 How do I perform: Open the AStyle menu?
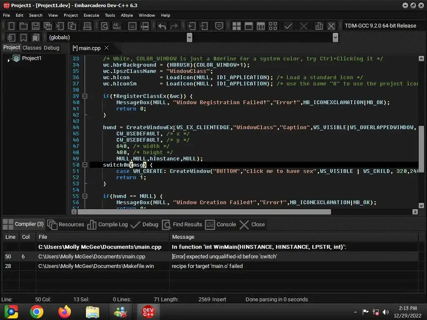pyautogui.click(x=127, y=15)
